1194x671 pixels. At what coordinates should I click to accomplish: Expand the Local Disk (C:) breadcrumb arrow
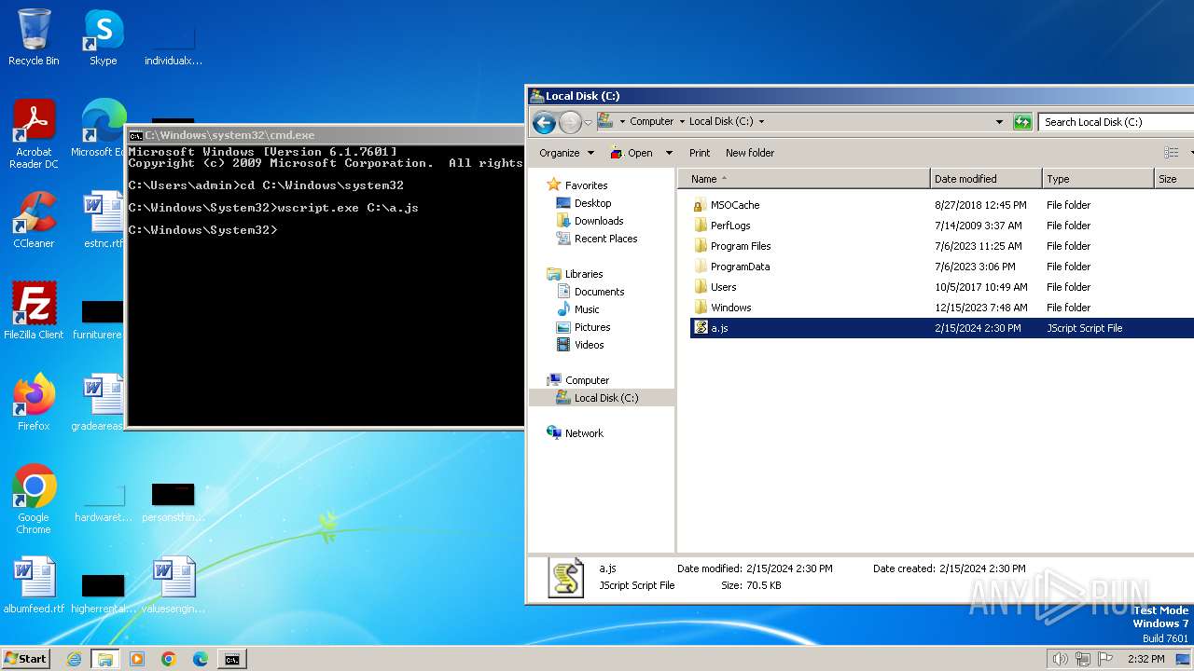(x=761, y=121)
